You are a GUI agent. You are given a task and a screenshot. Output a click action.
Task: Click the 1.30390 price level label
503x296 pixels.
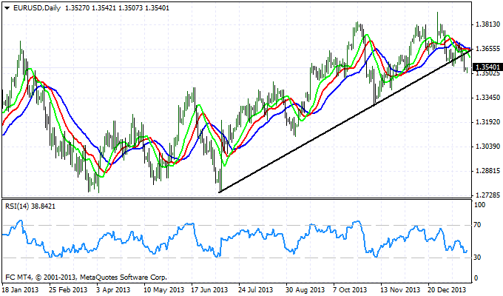487,147
